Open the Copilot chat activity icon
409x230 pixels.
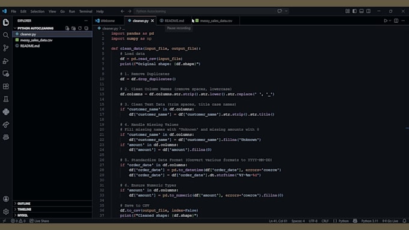click(6, 137)
